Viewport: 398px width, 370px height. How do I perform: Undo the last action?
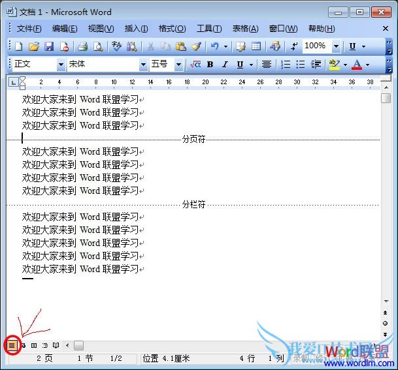pos(215,46)
